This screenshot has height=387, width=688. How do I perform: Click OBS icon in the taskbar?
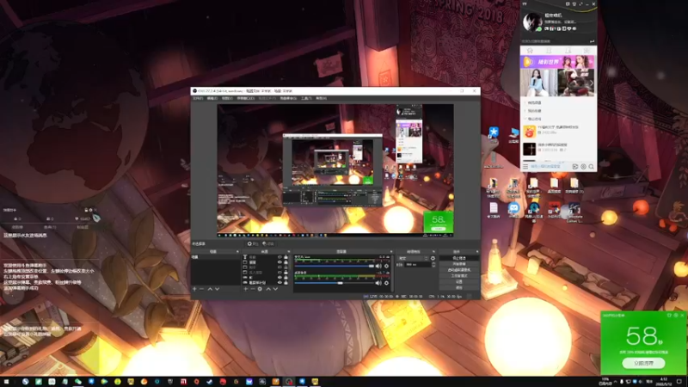[x=290, y=382]
